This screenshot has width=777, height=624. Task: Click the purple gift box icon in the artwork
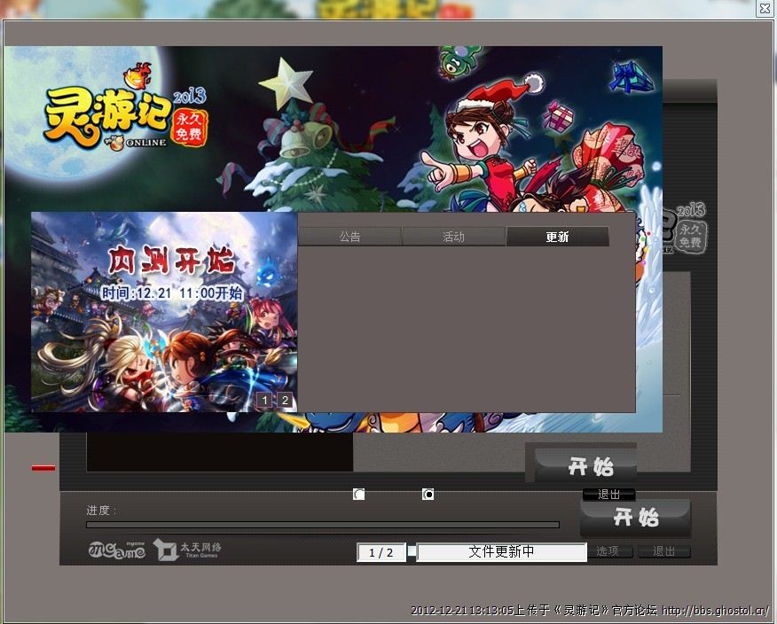point(558,115)
